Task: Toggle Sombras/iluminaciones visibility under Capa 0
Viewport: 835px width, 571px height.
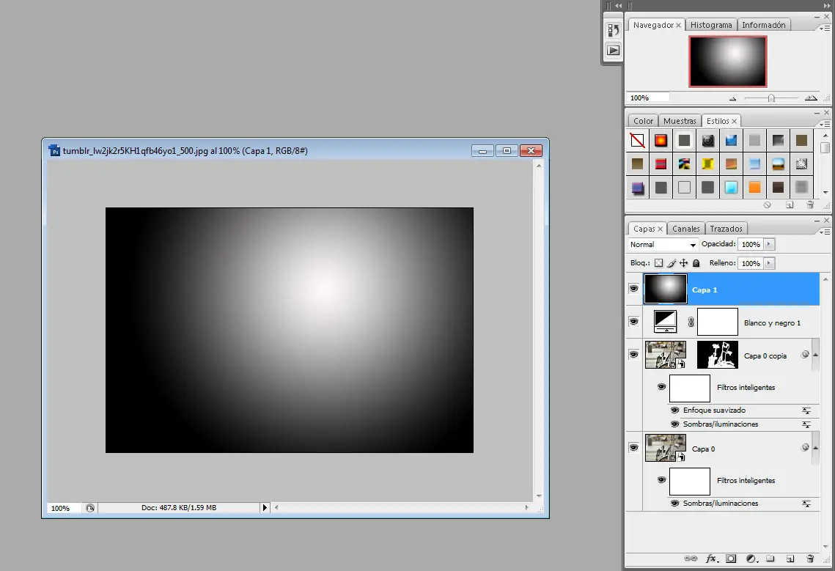Action: [x=674, y=503]
